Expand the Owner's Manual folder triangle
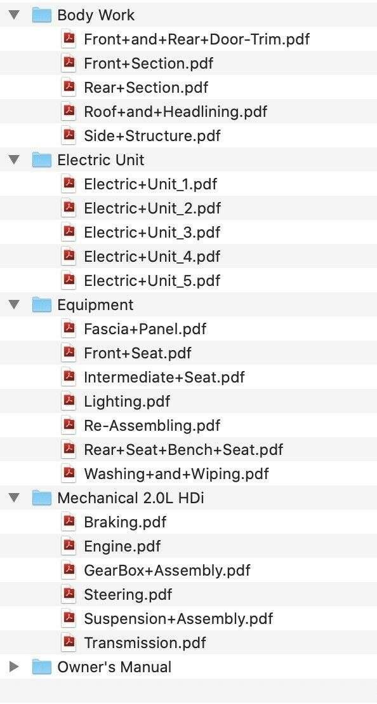Viewport: 377px width, 704px height. tap(15, 667)
